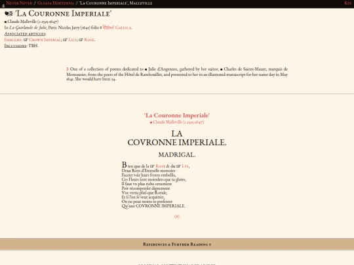Click the last line 'Qu'une COVRONNE IMPERIALE.'
The height and width of the screenshot is (265, 354).
click(153, 206)
